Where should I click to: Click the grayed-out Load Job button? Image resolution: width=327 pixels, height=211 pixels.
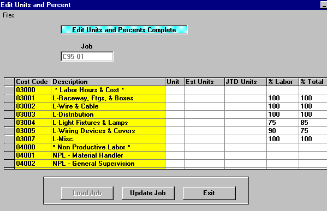tap(87, 193)
